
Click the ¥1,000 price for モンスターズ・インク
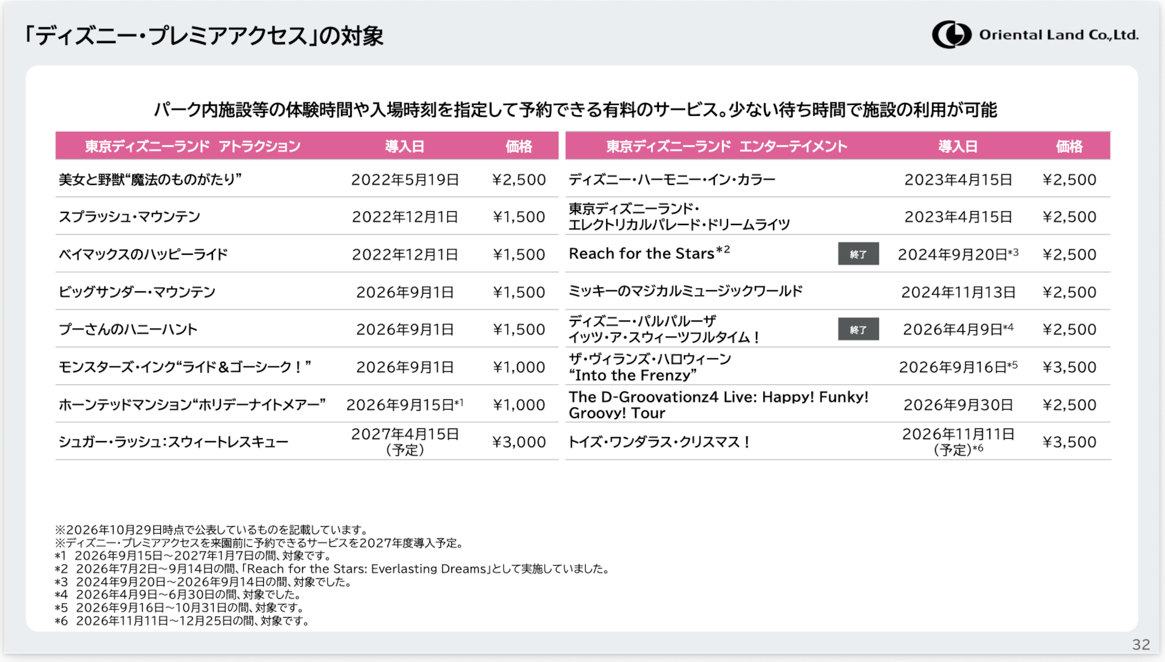point(519,367)
